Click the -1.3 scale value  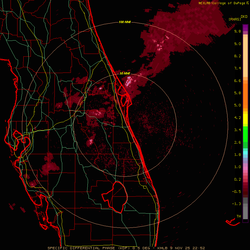(236, 204)
